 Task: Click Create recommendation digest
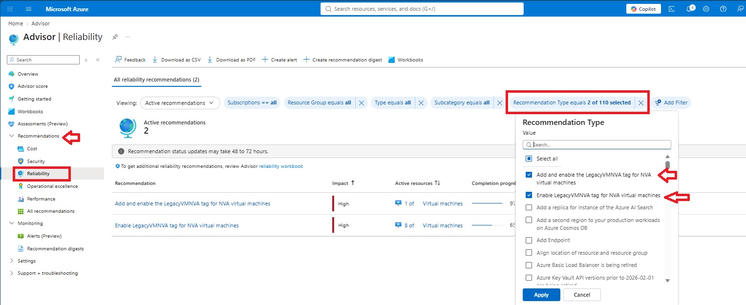[342, 60]
